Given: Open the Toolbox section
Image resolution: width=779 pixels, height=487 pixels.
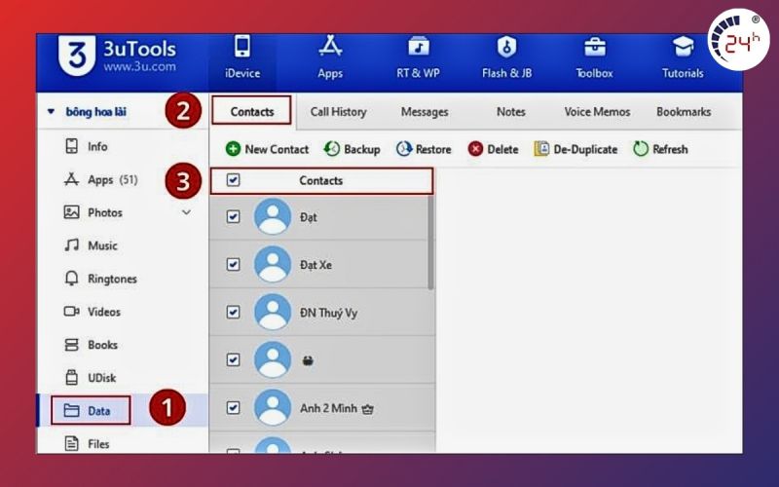Looking at the screenshot, I should (594, 56).
